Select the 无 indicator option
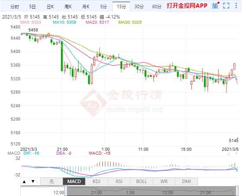The image size is (242, 196). 51,181
